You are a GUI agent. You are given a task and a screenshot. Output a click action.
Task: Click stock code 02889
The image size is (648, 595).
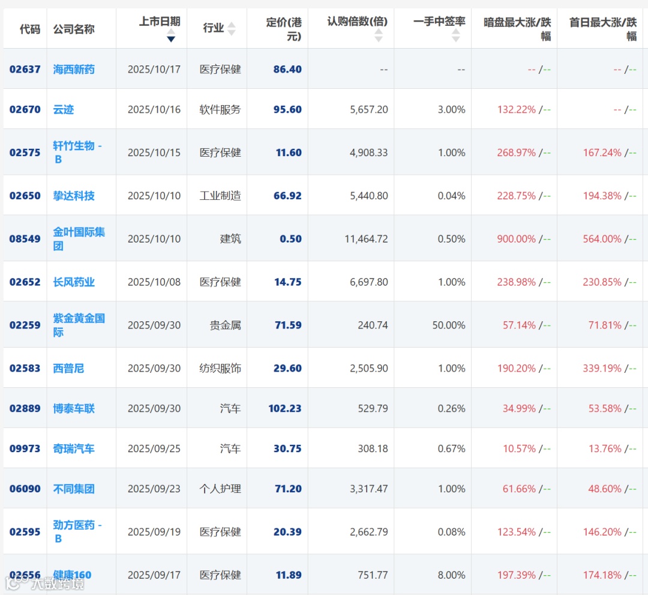coord(25,408)
